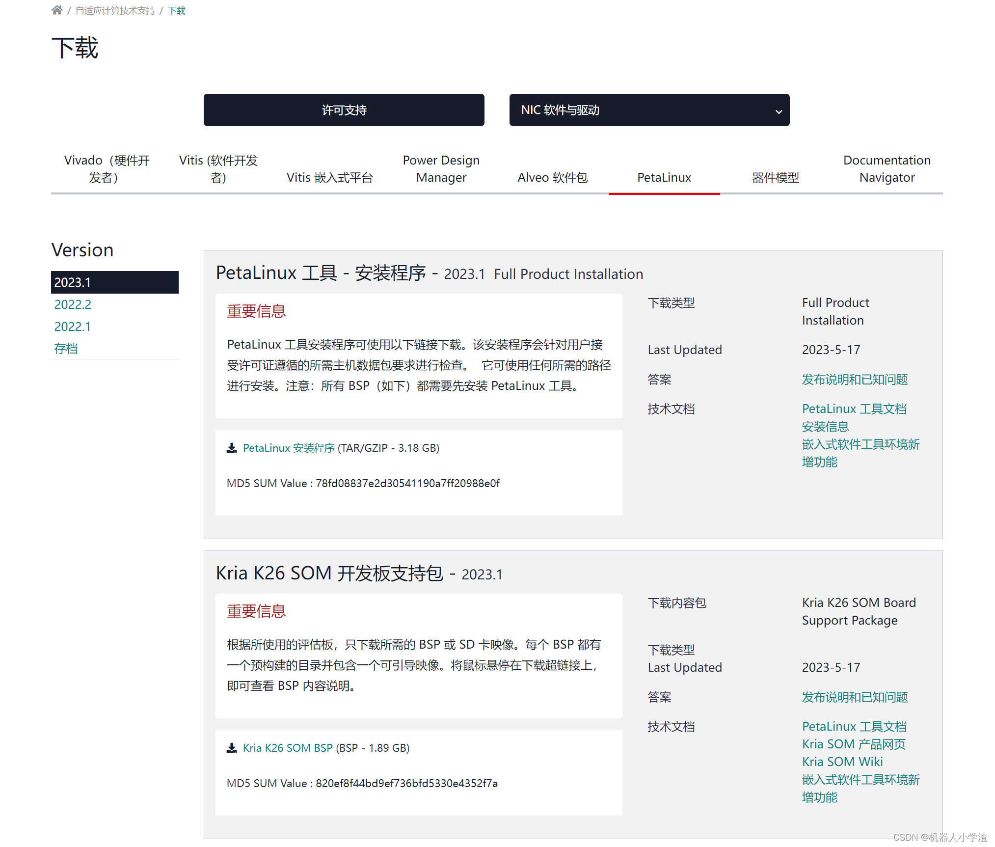Switch to the Vitis 嵌入式平台 tab
Image resolution: width=995 pixels, height=847 pixels.
330,177
